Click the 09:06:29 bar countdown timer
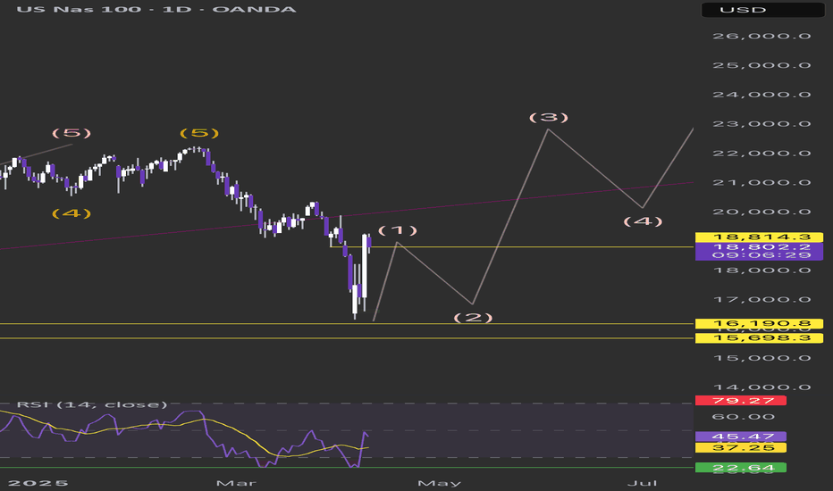The height and width of the screenshot is (491, 833). pos(759,255)
